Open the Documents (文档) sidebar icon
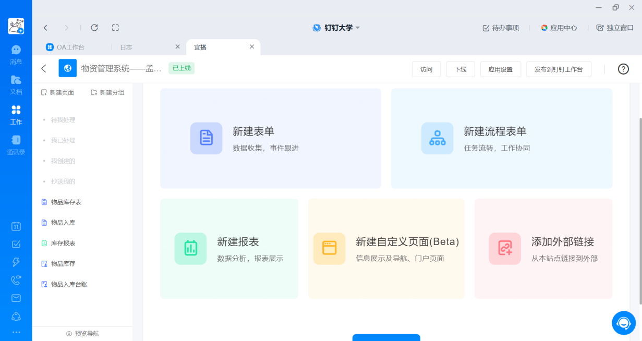The width and height of the screenshot is (642, 341). [16, 84]
